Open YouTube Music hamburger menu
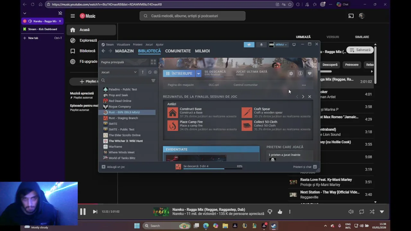The height and width of the screenshot is (231, 411). (x=73, y=16)
